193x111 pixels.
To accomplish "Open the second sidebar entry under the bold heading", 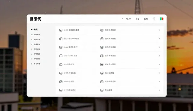I will click(x=36, y=40).
